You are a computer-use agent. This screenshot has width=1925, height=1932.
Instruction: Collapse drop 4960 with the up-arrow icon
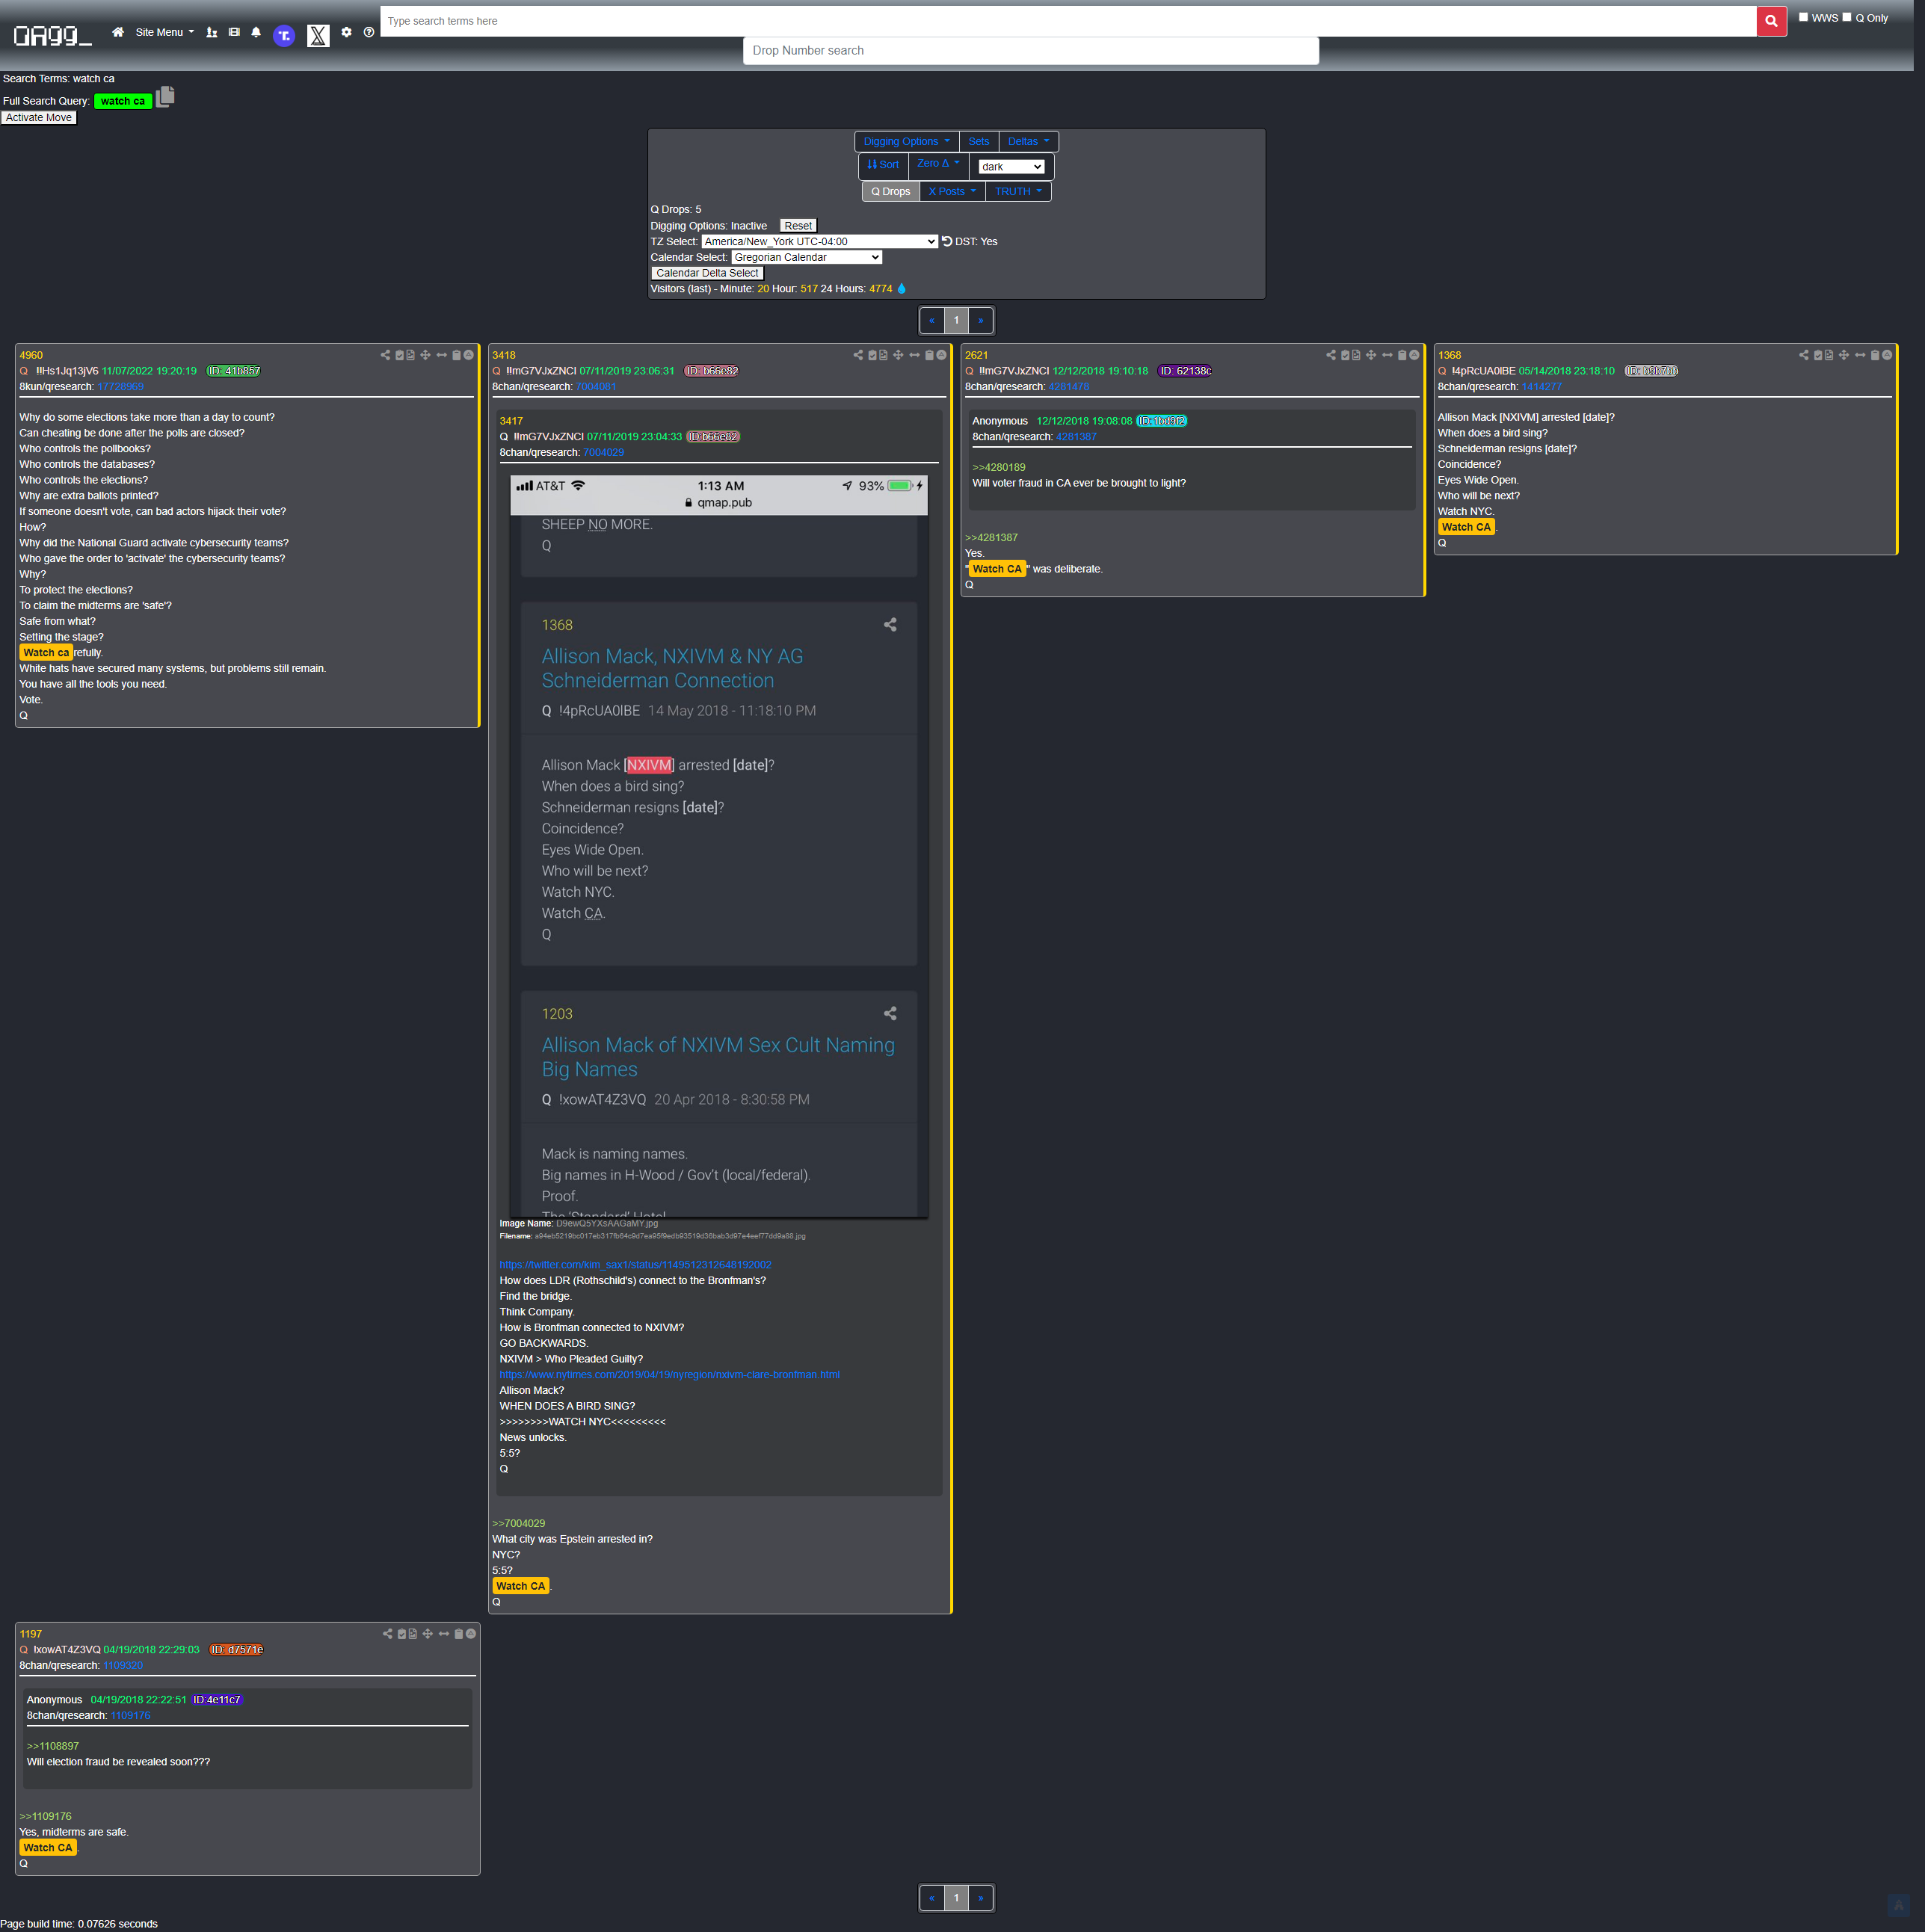click(468, 355)
